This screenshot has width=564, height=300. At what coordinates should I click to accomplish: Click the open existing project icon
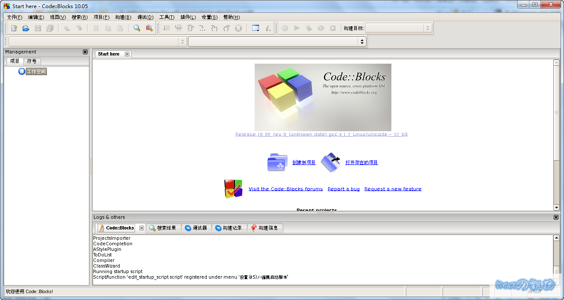[x=330, y=162]
